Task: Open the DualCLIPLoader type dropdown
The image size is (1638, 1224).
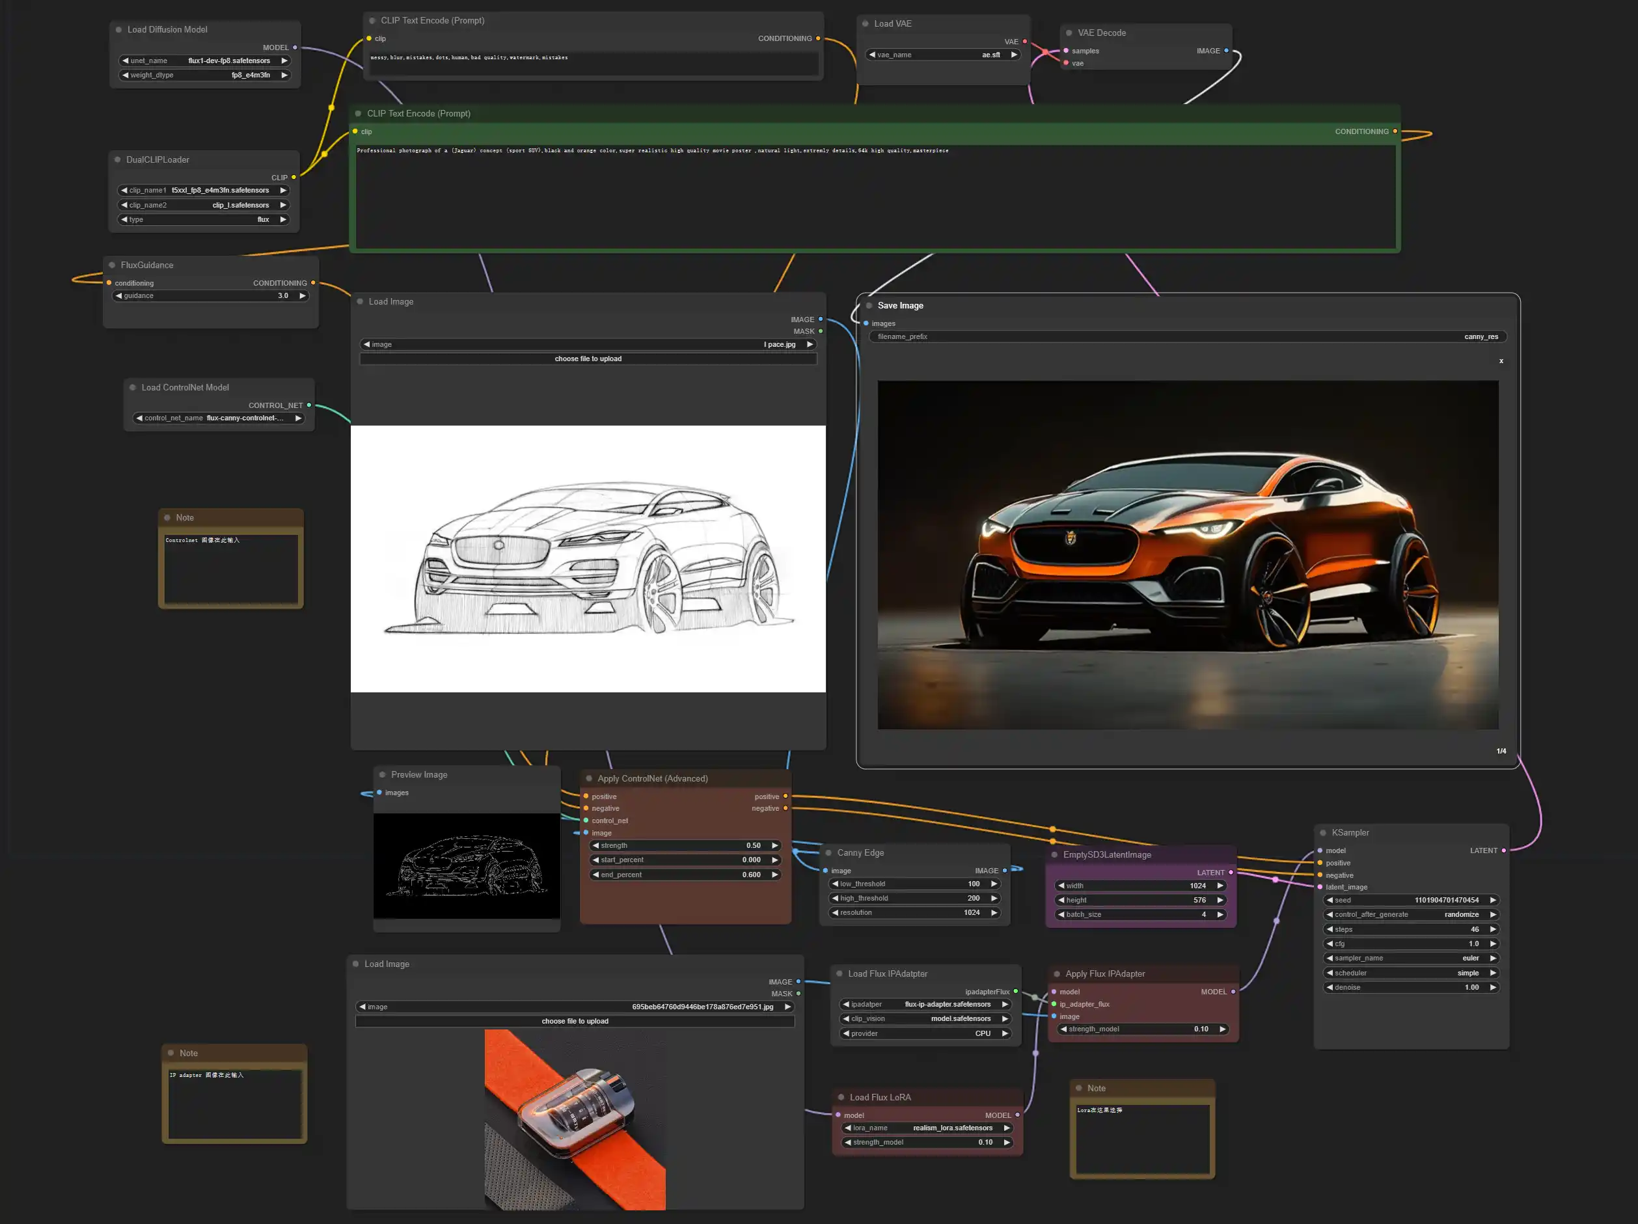Action: coord(204,219)
